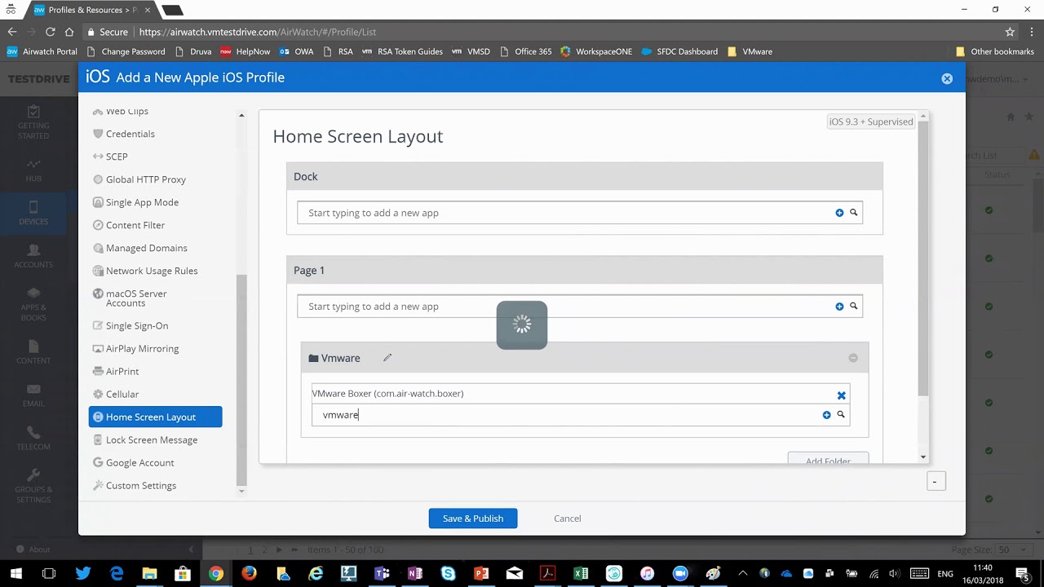Go to browser home page
This screenshot has height=587, width=1044.
pyautogui.click(x=69, y=32)
